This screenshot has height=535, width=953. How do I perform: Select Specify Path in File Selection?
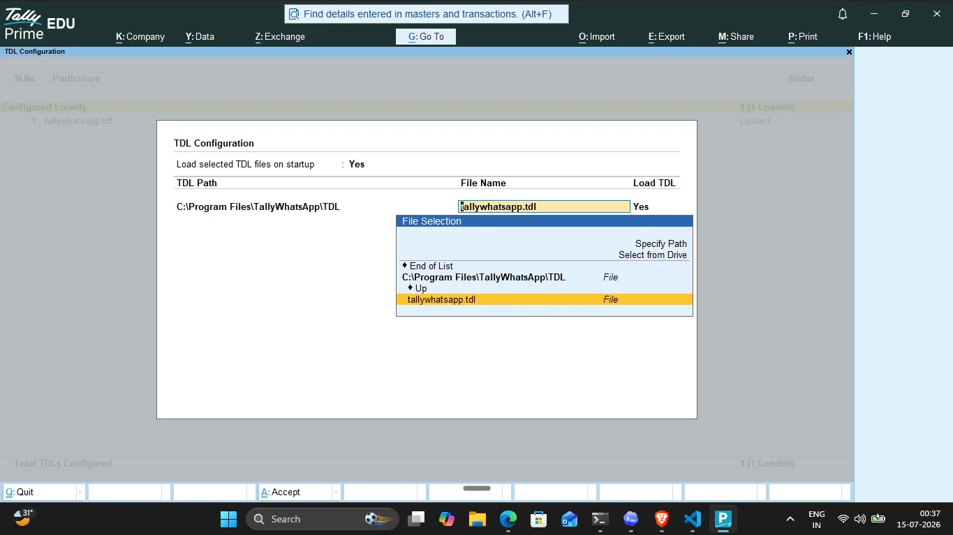(x=661, y=243)
